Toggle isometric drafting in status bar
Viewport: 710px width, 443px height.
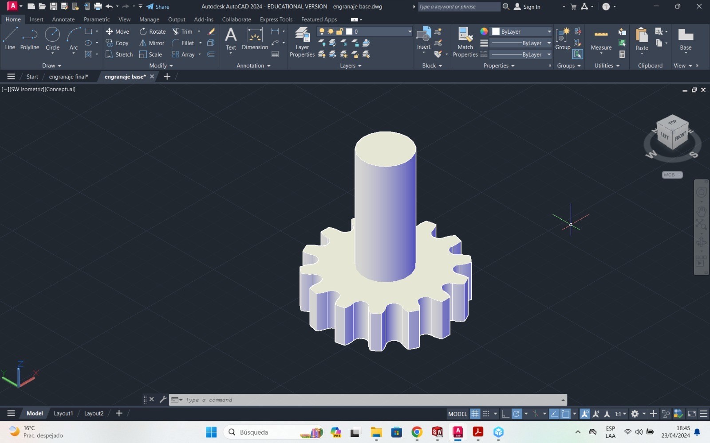click(536, 414)
